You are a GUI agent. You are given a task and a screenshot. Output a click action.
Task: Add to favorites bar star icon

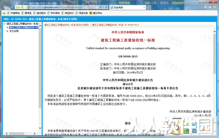(x=4, y=13)
